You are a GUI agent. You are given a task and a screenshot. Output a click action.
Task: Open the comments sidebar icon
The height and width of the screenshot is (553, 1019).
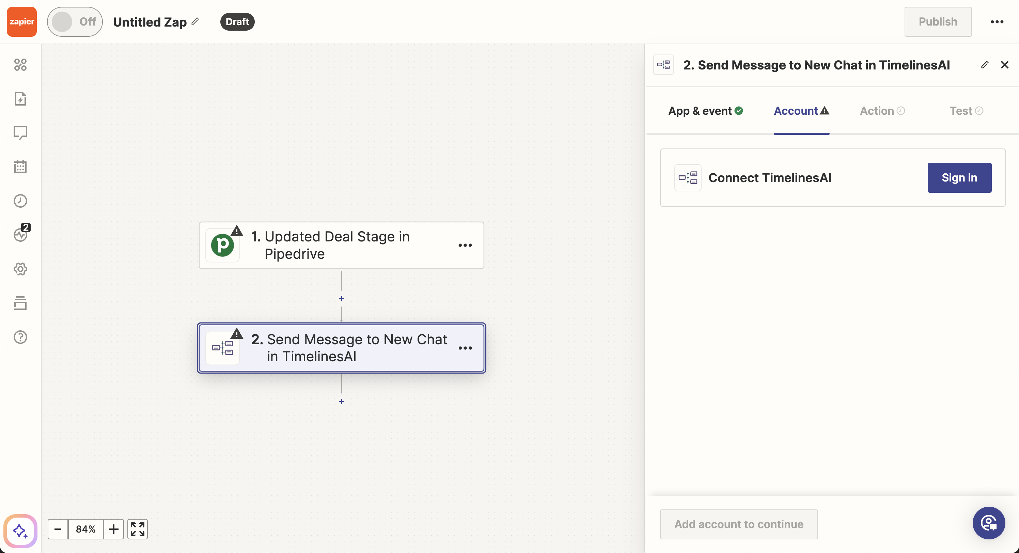20,132
